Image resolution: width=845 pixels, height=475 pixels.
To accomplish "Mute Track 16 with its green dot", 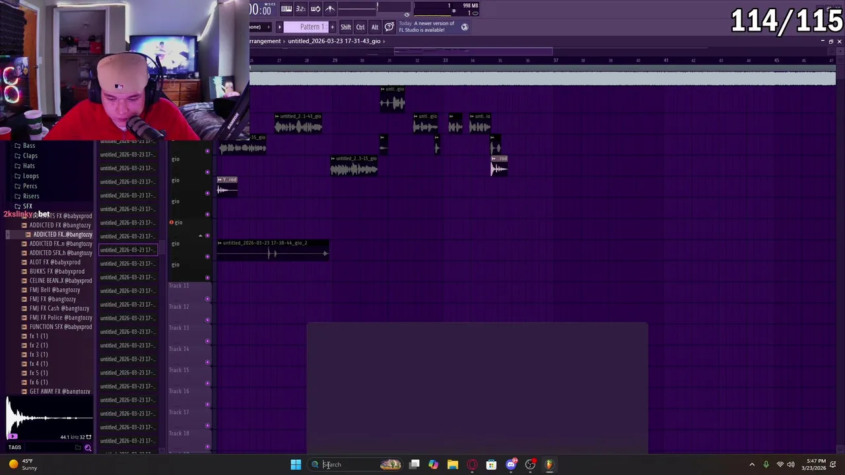I will tap(207, 404).
